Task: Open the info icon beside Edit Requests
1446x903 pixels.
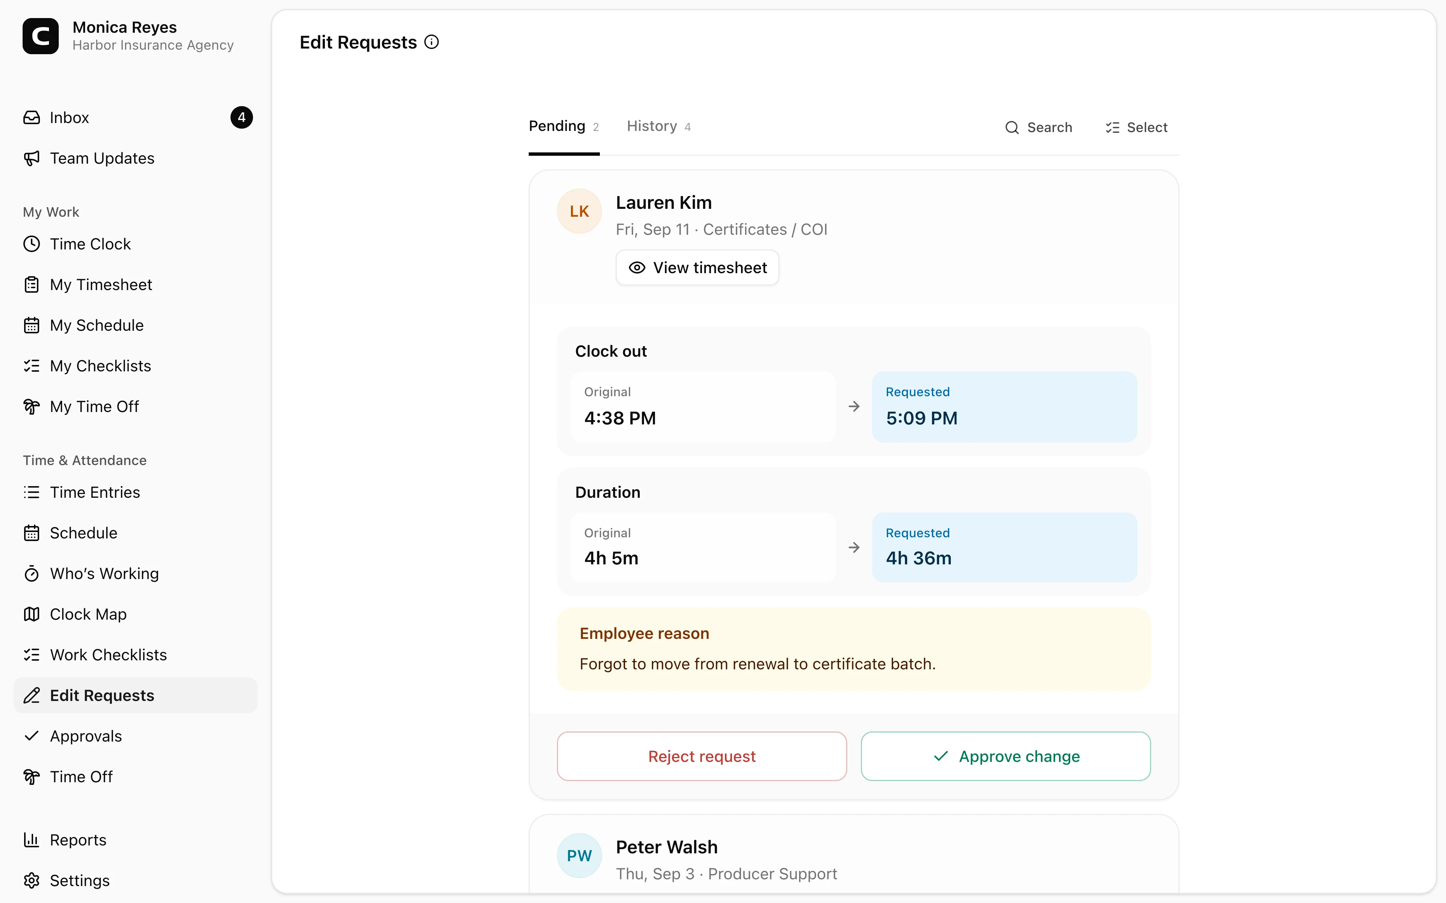Action: pyautogui.click(x=432, y=42)
